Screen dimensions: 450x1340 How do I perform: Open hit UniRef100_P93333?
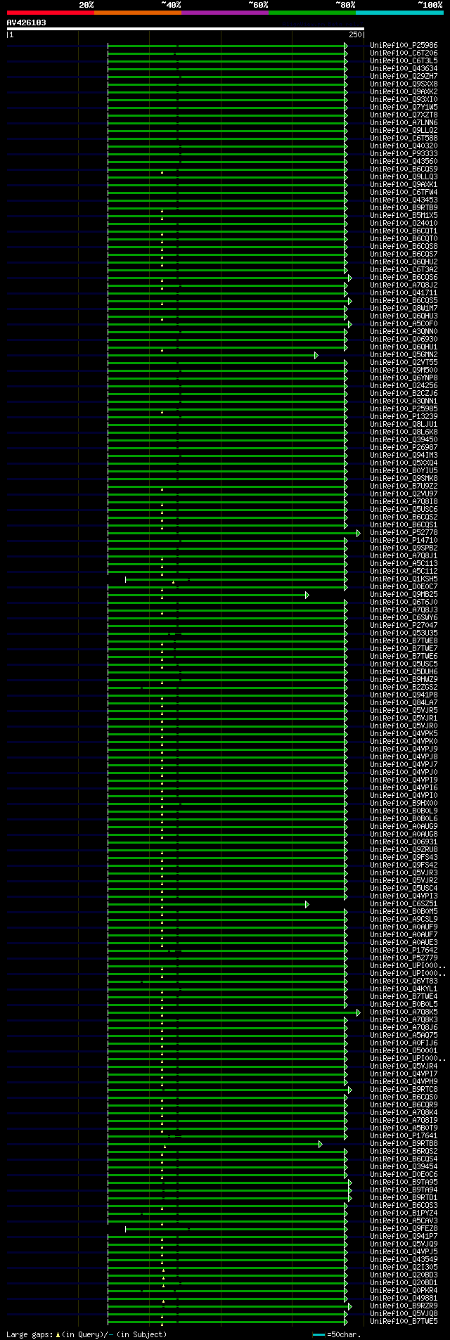[x=404, y=154]
